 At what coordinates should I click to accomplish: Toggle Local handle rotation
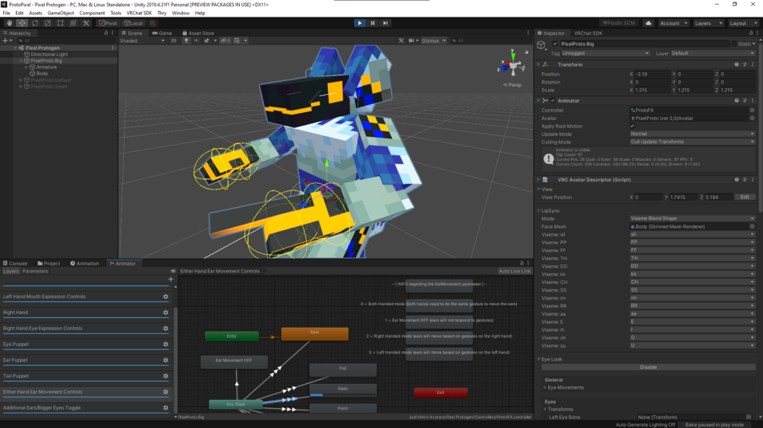click(134, 23)
